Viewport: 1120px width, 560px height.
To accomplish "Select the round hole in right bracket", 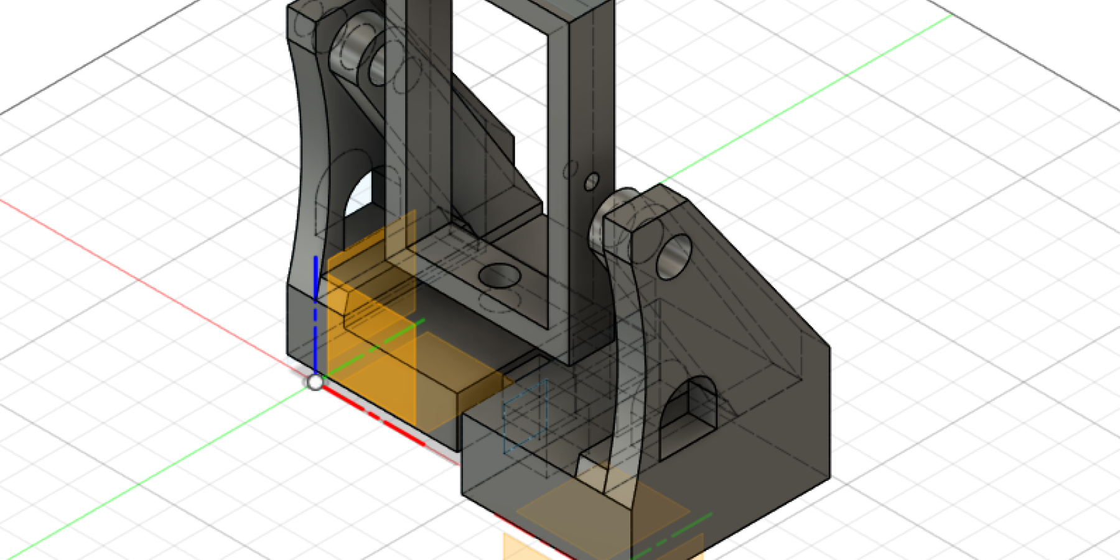I will coord(673,256).
